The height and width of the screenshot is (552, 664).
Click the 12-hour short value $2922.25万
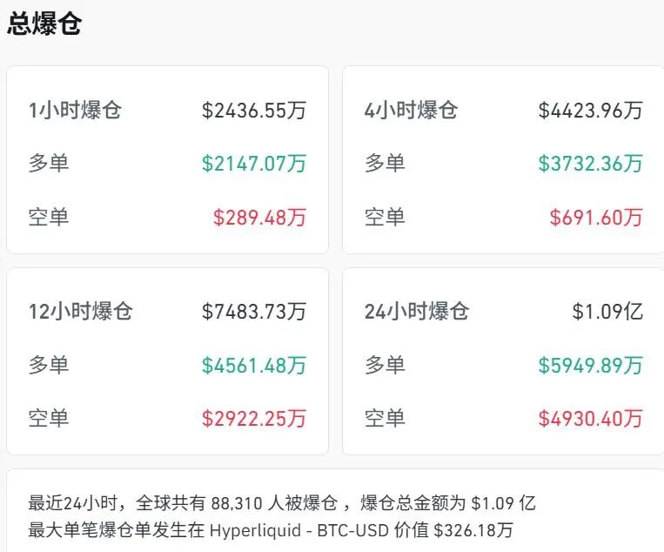coord(253,419)
